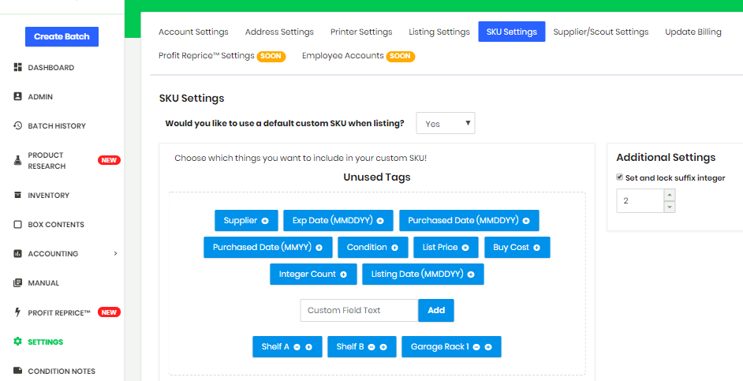
Task: Open Dashboard grid icon in sidebar
Action: 17,67
